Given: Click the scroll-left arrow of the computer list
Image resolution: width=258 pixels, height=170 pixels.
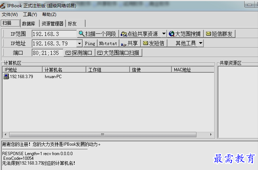Looking at the screenshot, I should pos(5,134).
